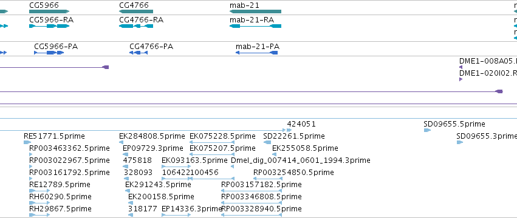The height and width of the screenshot is (218, 517).
Task: Click the mab-21-RA transcript model
Action: (256, 26)
